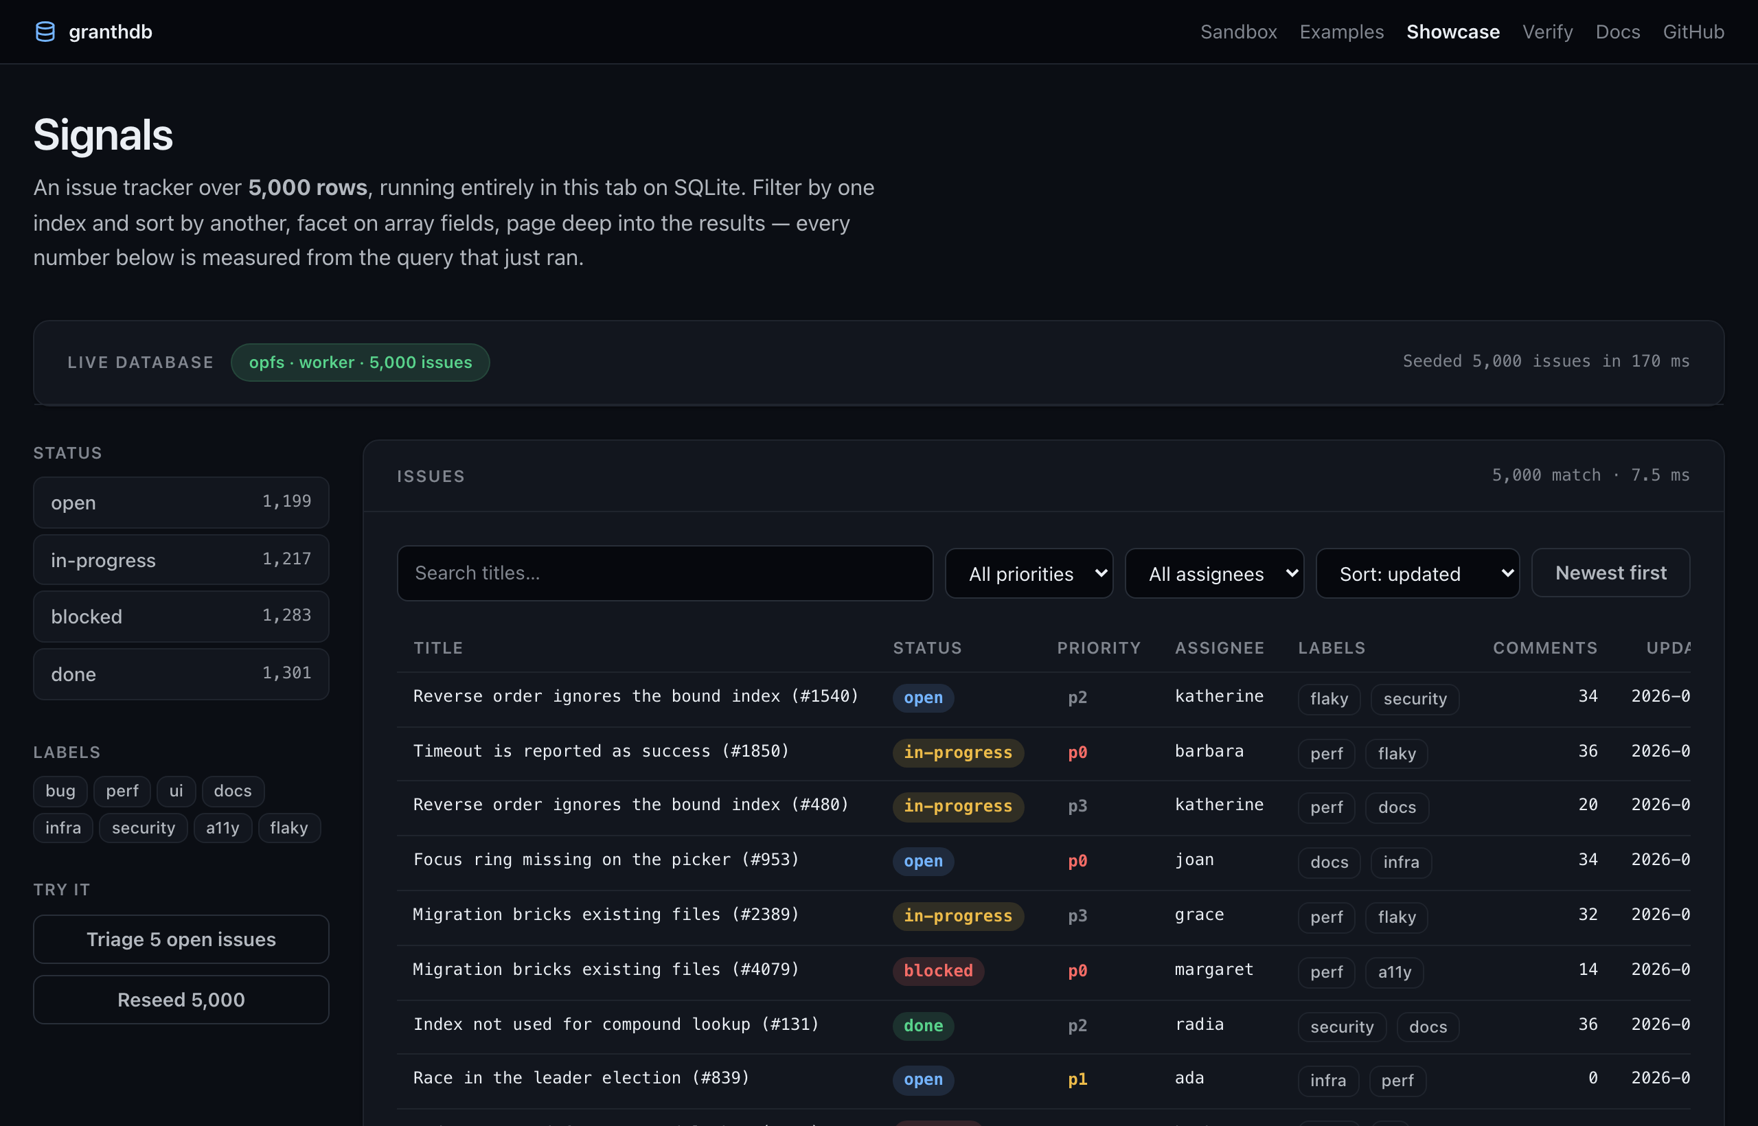1758x1126 pixels.
Task: Click the blocked badge on issue #4079
Action: (937, 971)
